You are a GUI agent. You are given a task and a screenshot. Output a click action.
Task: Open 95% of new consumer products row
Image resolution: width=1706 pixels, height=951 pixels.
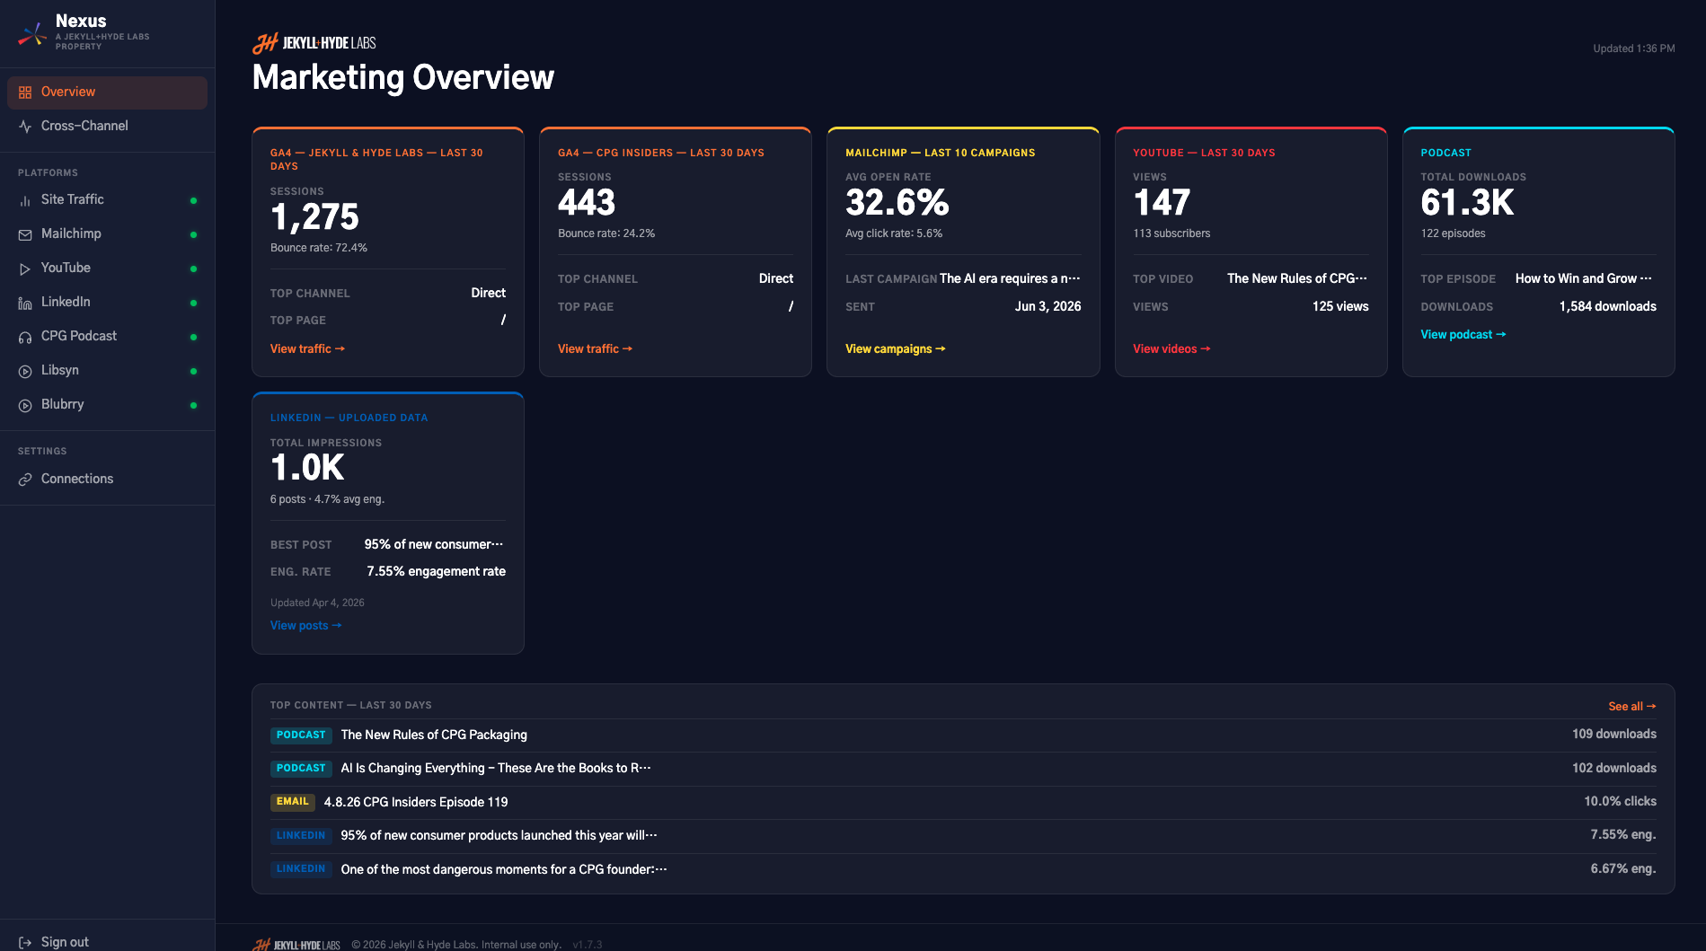963,835
